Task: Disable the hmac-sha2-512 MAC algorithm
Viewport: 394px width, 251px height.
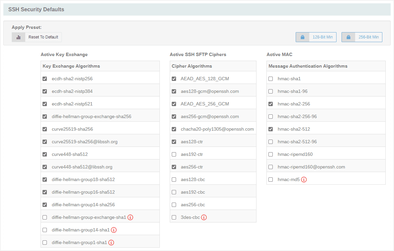Action: point(270,129)
